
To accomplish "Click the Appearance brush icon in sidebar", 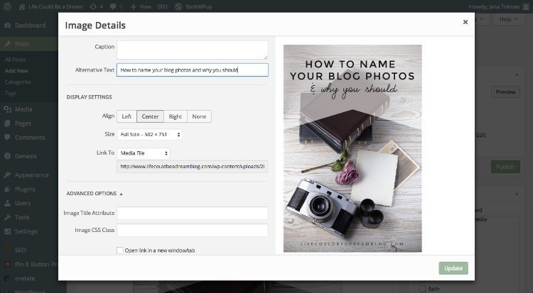I will 8,175.
